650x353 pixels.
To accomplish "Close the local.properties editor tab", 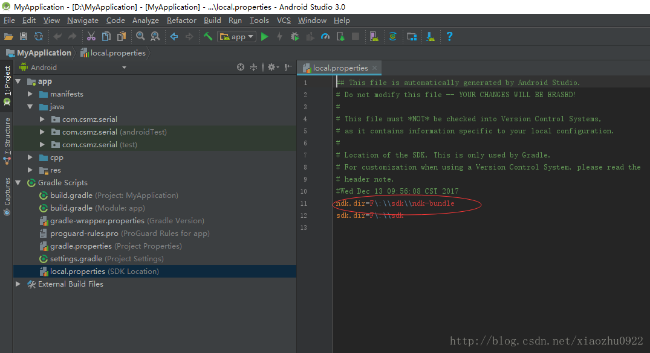I will click(375, 68).
